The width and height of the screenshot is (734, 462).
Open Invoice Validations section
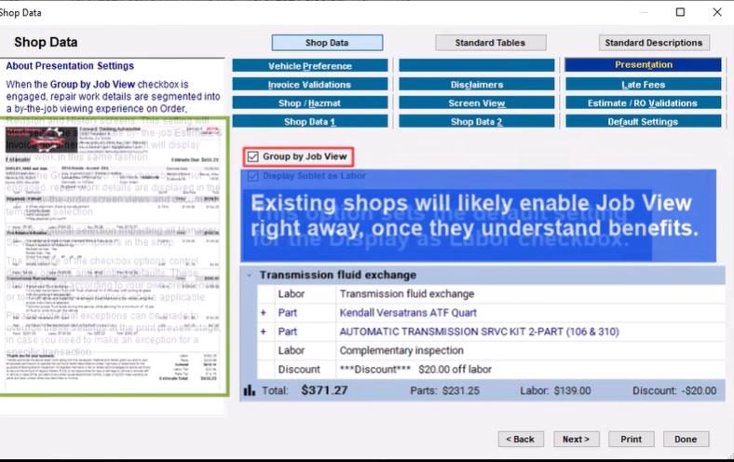click(x=310, y=84)
